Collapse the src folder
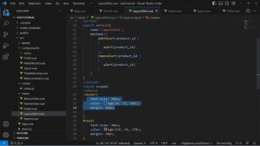Image resolution: width=260 pixels, height=146 pixels. point(39,38)
